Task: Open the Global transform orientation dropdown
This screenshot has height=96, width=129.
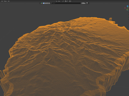Action: 59,1
